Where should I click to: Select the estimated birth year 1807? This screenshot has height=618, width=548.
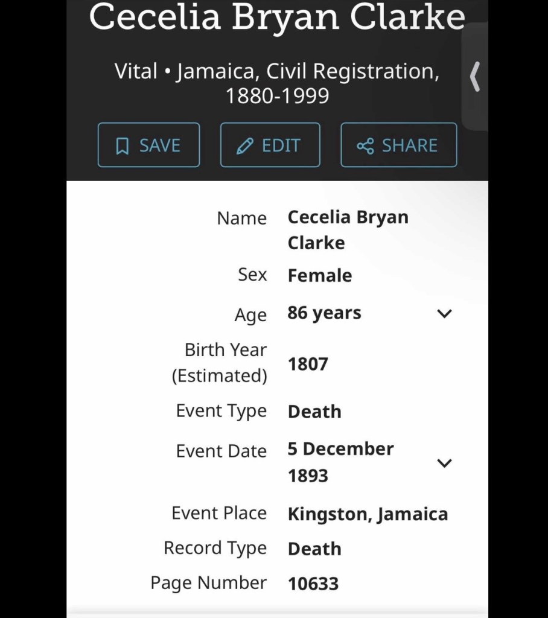coord(308,364)
